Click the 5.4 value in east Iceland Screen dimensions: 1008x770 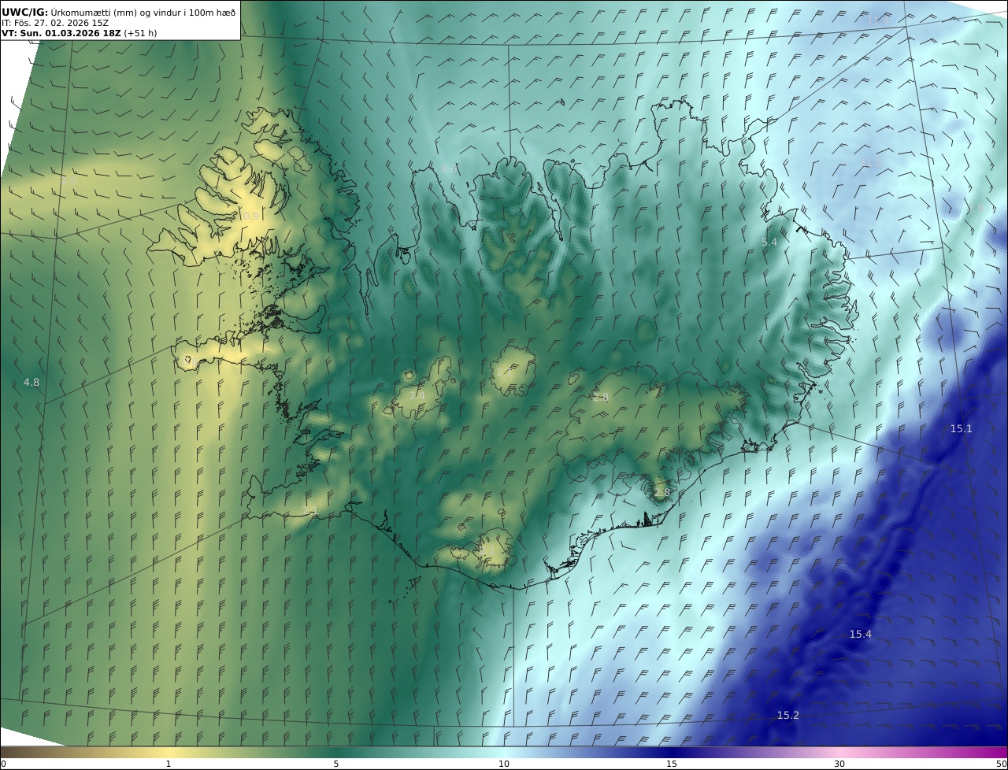coord(769,242)
